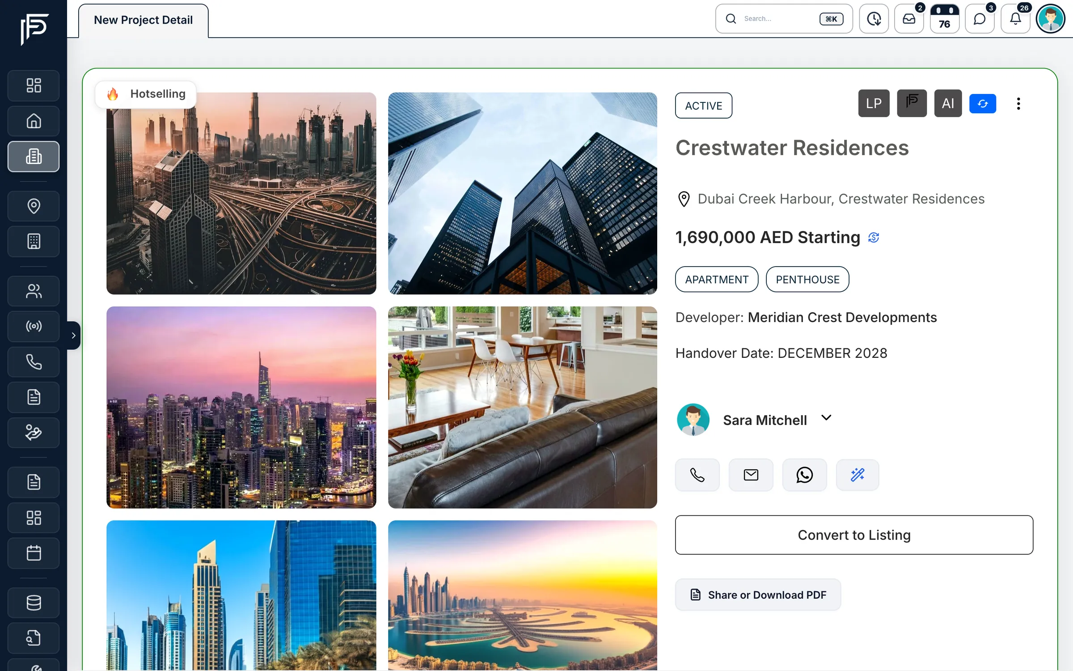Click the user profile avatar in header

click(x=1051, y=19)
